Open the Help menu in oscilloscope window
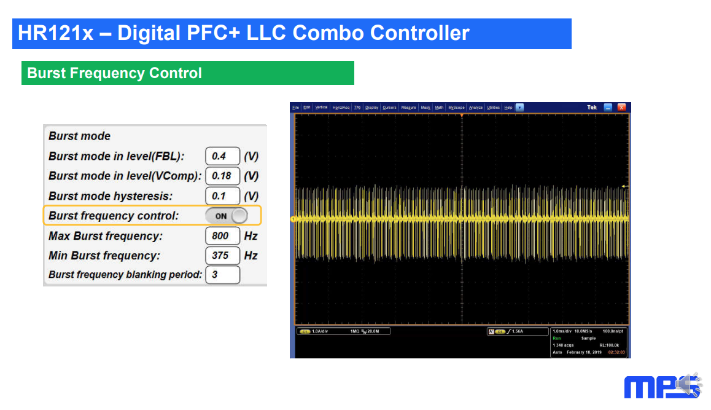Viewport: 711px width, 410px height. [x=508, y=108]
